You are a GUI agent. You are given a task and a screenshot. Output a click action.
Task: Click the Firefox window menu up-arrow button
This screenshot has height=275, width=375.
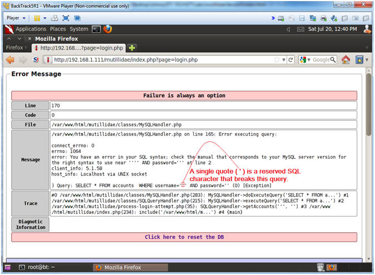pyautogui.click(x=9, y=38)
